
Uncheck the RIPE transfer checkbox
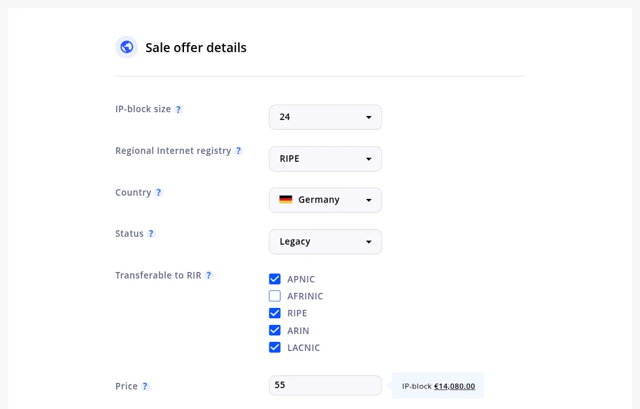pyautogui.click(x=275, y=313)
